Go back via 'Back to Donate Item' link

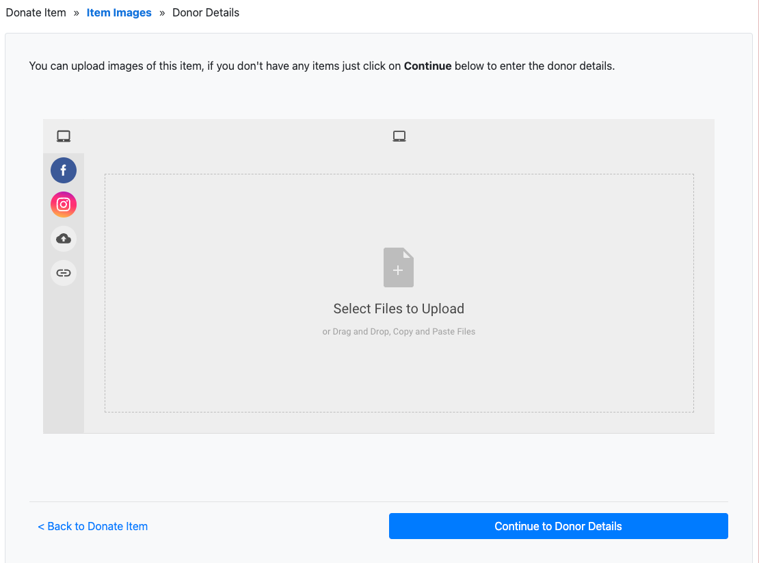pos(93,526)
